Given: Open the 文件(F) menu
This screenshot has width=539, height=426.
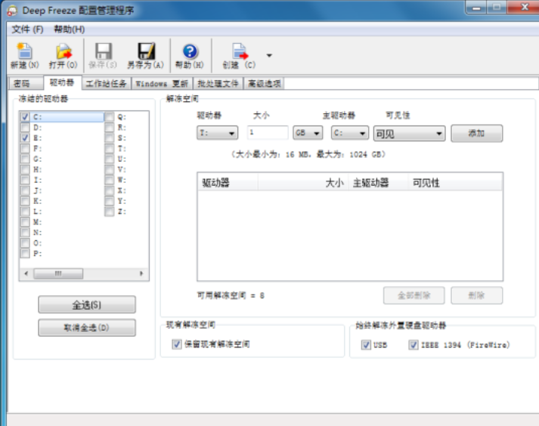Looking at the screenshot, I should [27, 29].
